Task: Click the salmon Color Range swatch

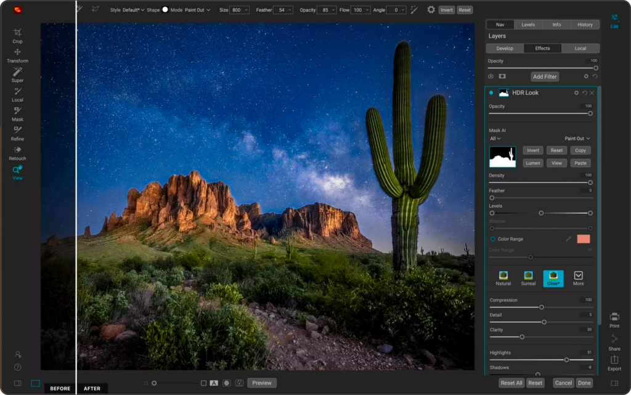Action: point(583,238)
